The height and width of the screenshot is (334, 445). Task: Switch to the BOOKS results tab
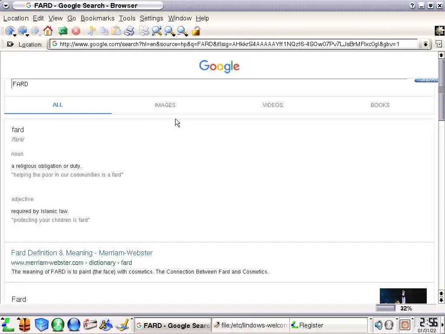[x=380, y=105]
